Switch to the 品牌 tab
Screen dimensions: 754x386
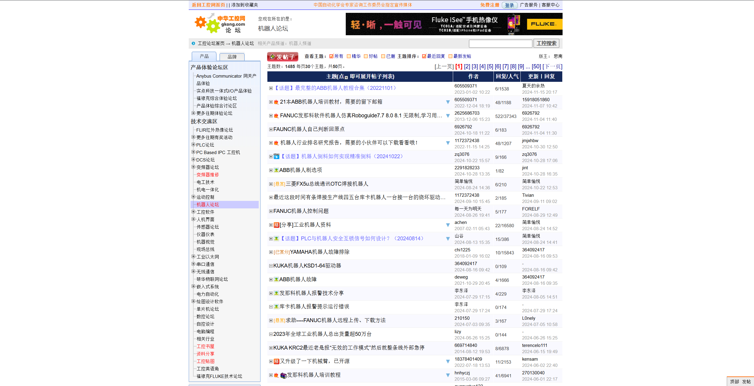coord(232,56)
